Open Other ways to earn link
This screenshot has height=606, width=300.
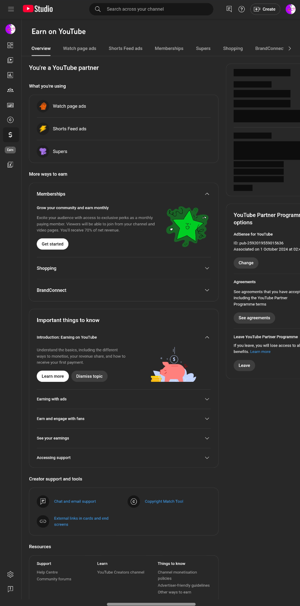[x=174, y=592]
